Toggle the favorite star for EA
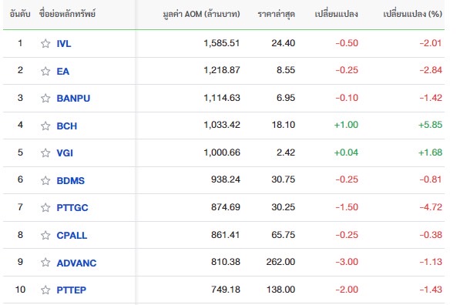460x305 pixels. click(x=45, y=72)
